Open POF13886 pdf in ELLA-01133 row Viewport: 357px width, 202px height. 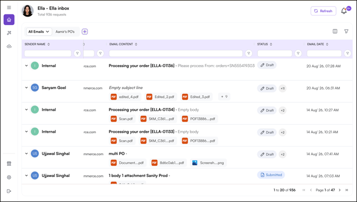(x=199, y=141)
